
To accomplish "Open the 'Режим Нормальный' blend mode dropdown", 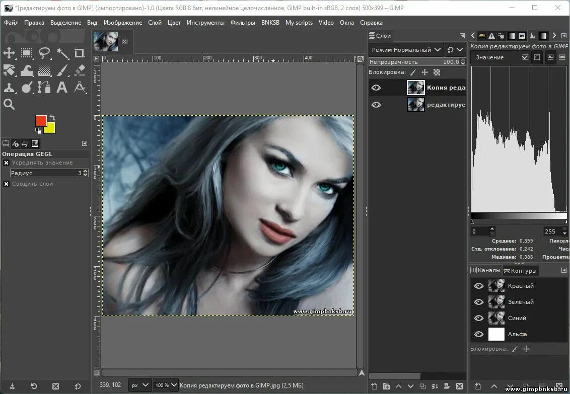I will point(406,50).
